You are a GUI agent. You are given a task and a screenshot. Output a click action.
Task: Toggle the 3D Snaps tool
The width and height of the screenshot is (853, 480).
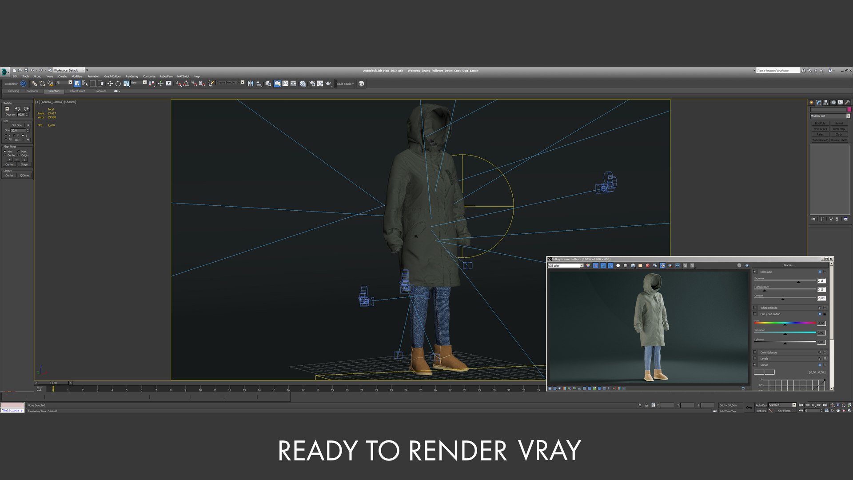(x=178, y=83)
